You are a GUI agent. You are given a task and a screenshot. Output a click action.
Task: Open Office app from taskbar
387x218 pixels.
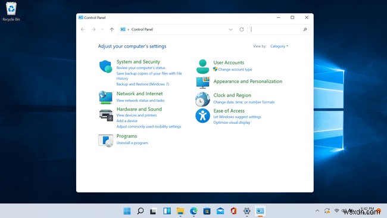coord(233,211)
